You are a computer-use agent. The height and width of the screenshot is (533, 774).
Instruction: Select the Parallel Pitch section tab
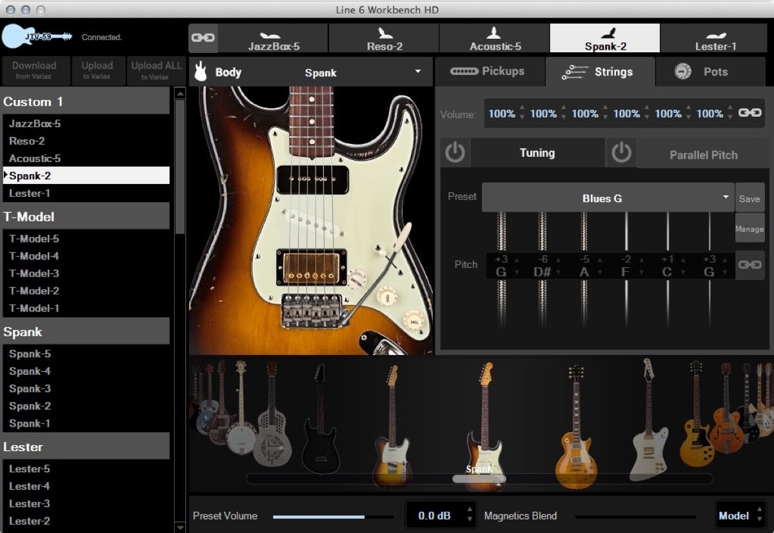click(703, 154)
